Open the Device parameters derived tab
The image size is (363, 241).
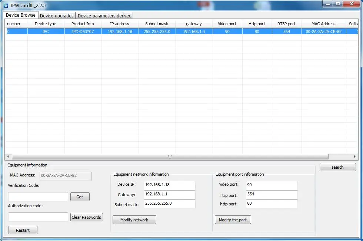point(104,16)
